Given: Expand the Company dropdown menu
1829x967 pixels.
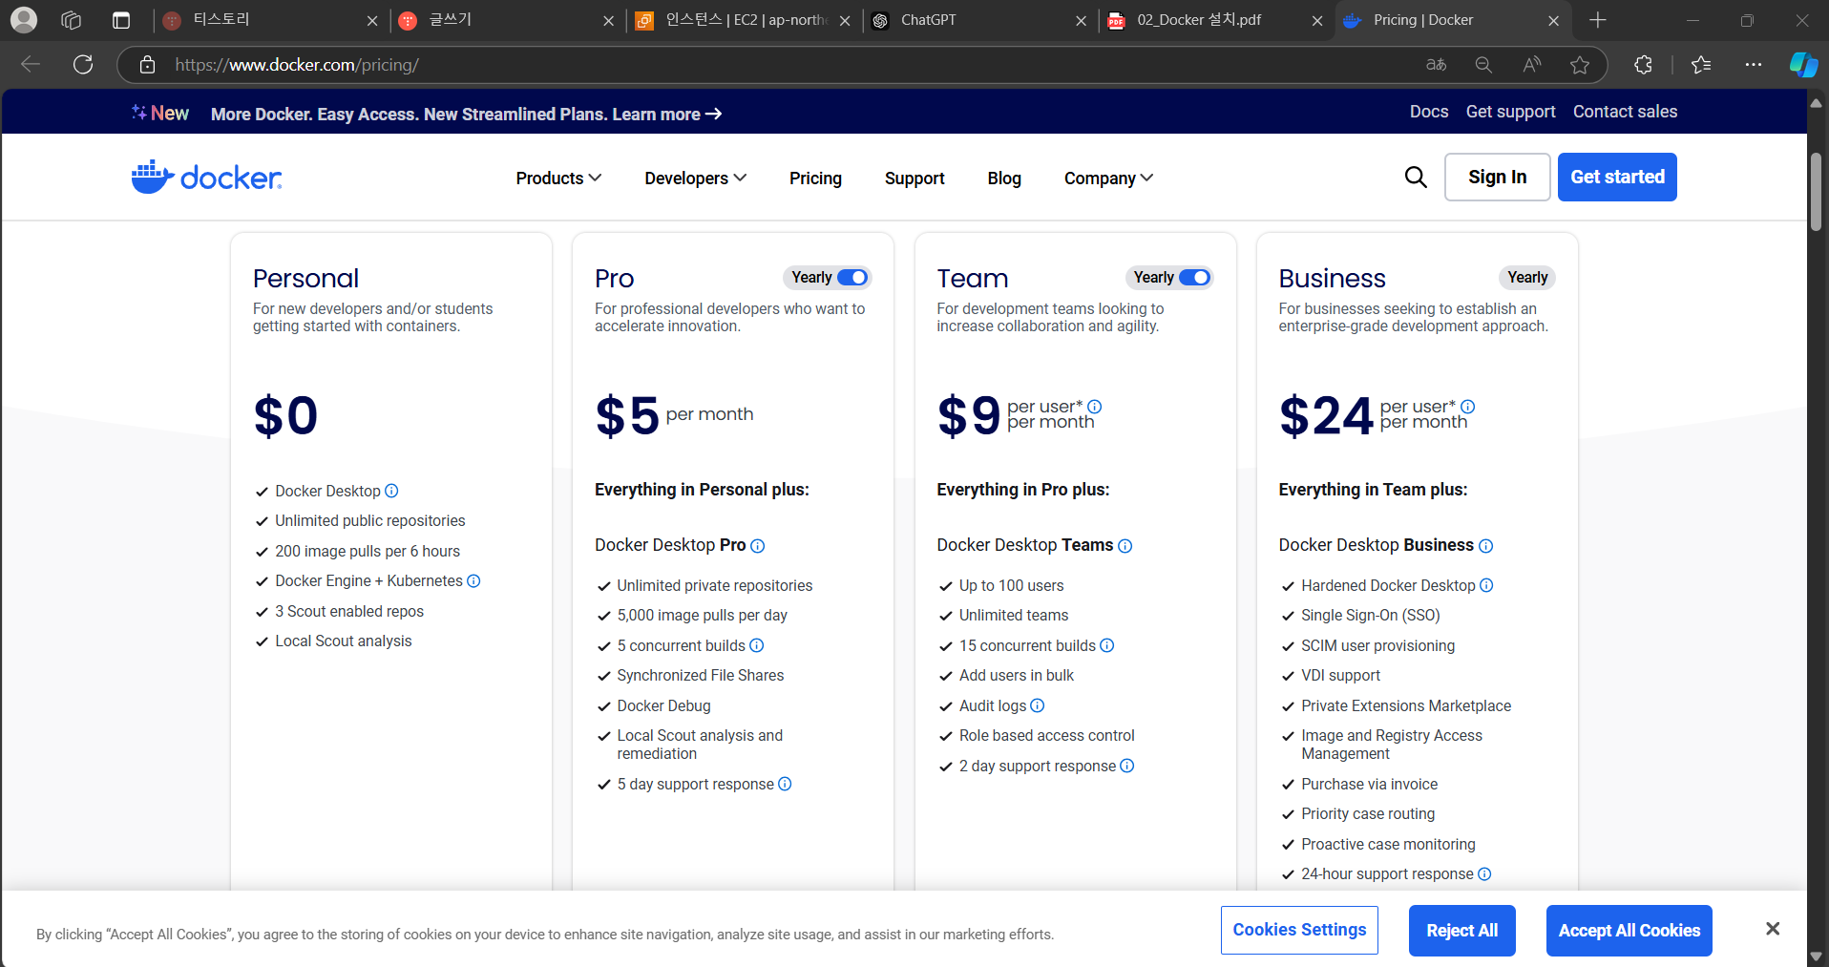Looking at the screenshot, I should tap(1108, 179).
